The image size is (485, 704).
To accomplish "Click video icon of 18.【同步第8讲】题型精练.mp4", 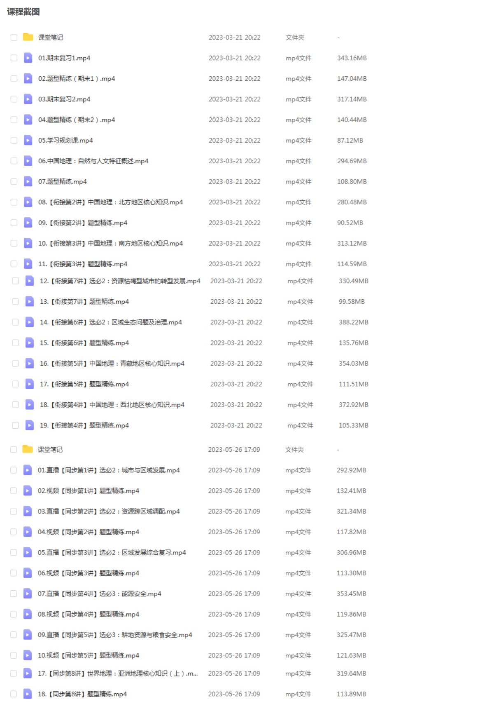I will (28, 694).
